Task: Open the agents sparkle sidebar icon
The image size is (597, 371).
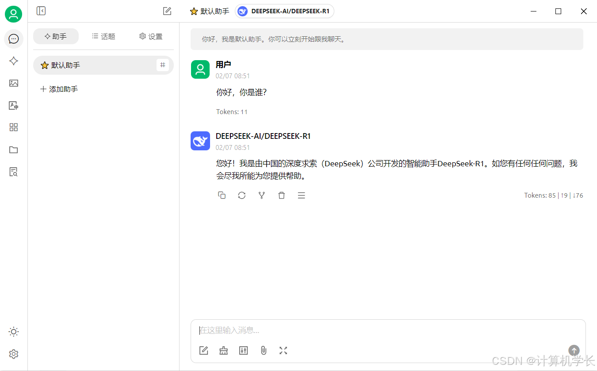Action: point(14,61)
